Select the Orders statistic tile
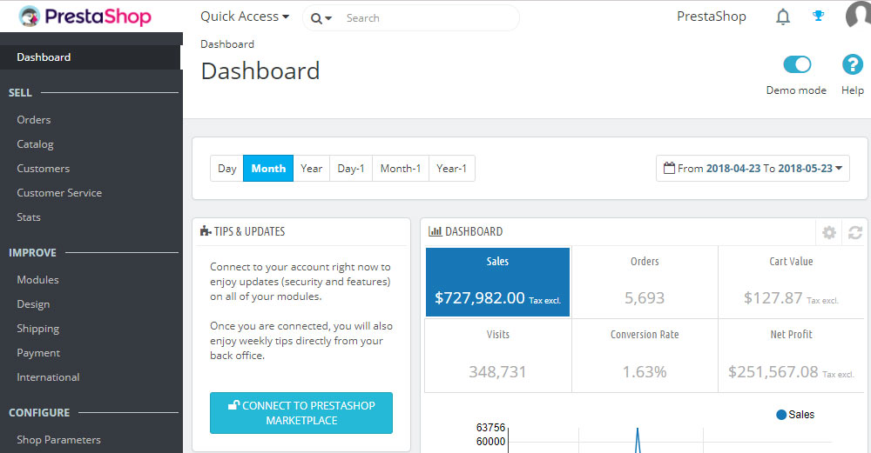The height and width of the screenshot is (453, 871). coord(645,283)
